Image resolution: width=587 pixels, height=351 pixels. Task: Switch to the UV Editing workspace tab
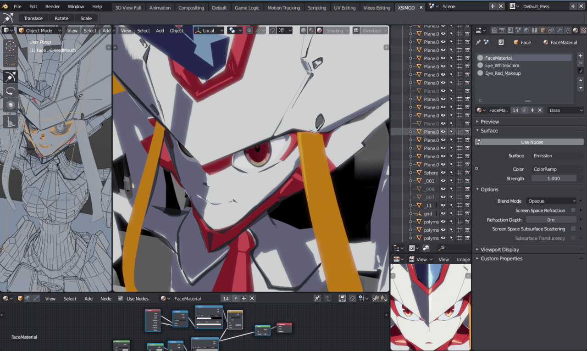pos(344,8)
